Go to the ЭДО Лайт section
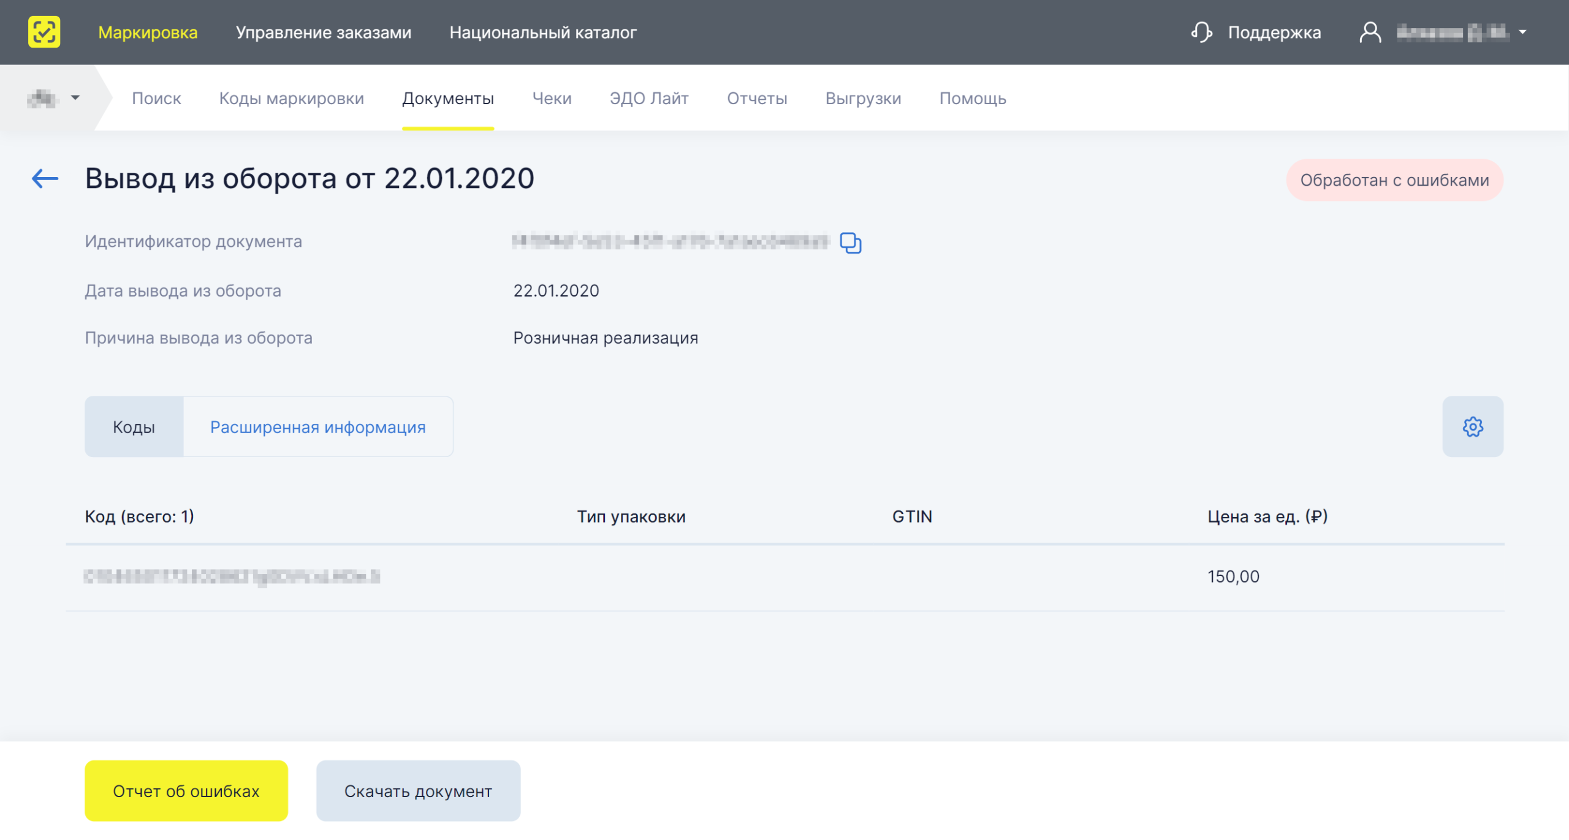 click(649, 99)
